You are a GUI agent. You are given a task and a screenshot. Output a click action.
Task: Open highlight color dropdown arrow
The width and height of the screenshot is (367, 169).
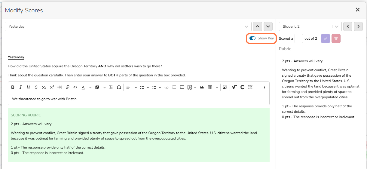point(104,88)
